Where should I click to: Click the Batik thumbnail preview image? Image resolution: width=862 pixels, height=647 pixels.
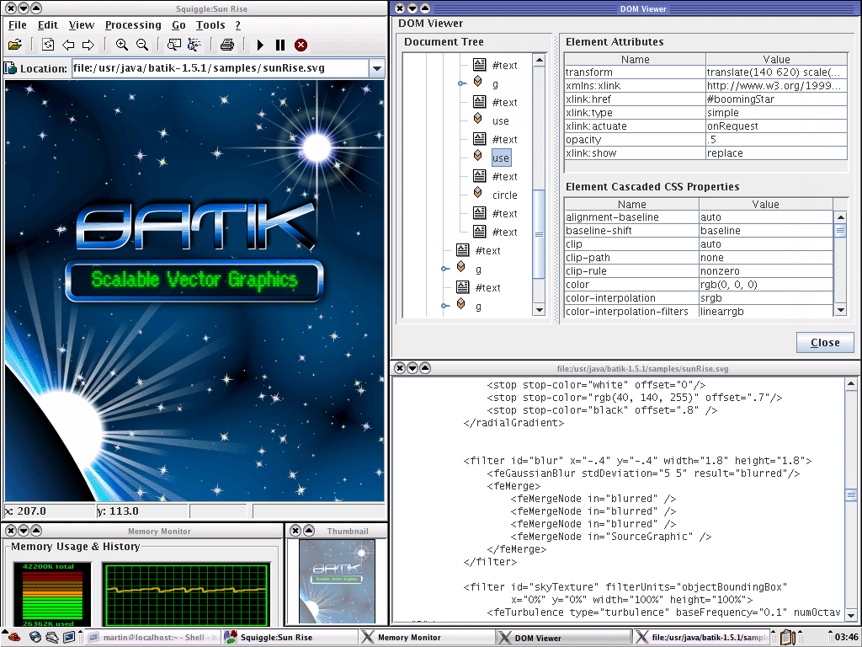[337, 581]
